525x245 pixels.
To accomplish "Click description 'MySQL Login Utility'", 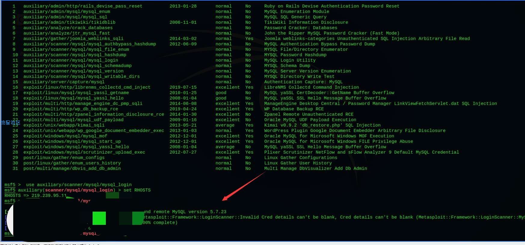I will 290,60.
